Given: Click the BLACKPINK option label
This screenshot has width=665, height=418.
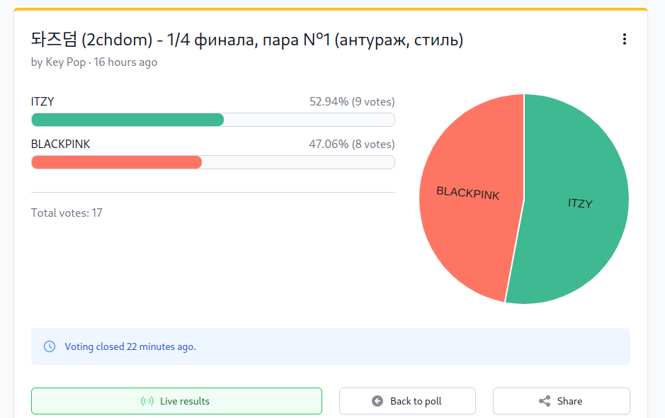Looking at the screenshot, I should (61, 145).
